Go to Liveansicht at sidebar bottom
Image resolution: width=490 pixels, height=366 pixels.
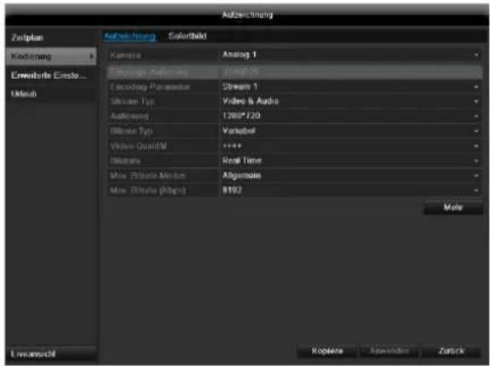click(51, 354)
